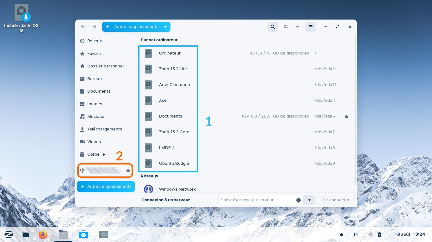
Task: Open the volume control in system tray
Action: coord(371,234)
